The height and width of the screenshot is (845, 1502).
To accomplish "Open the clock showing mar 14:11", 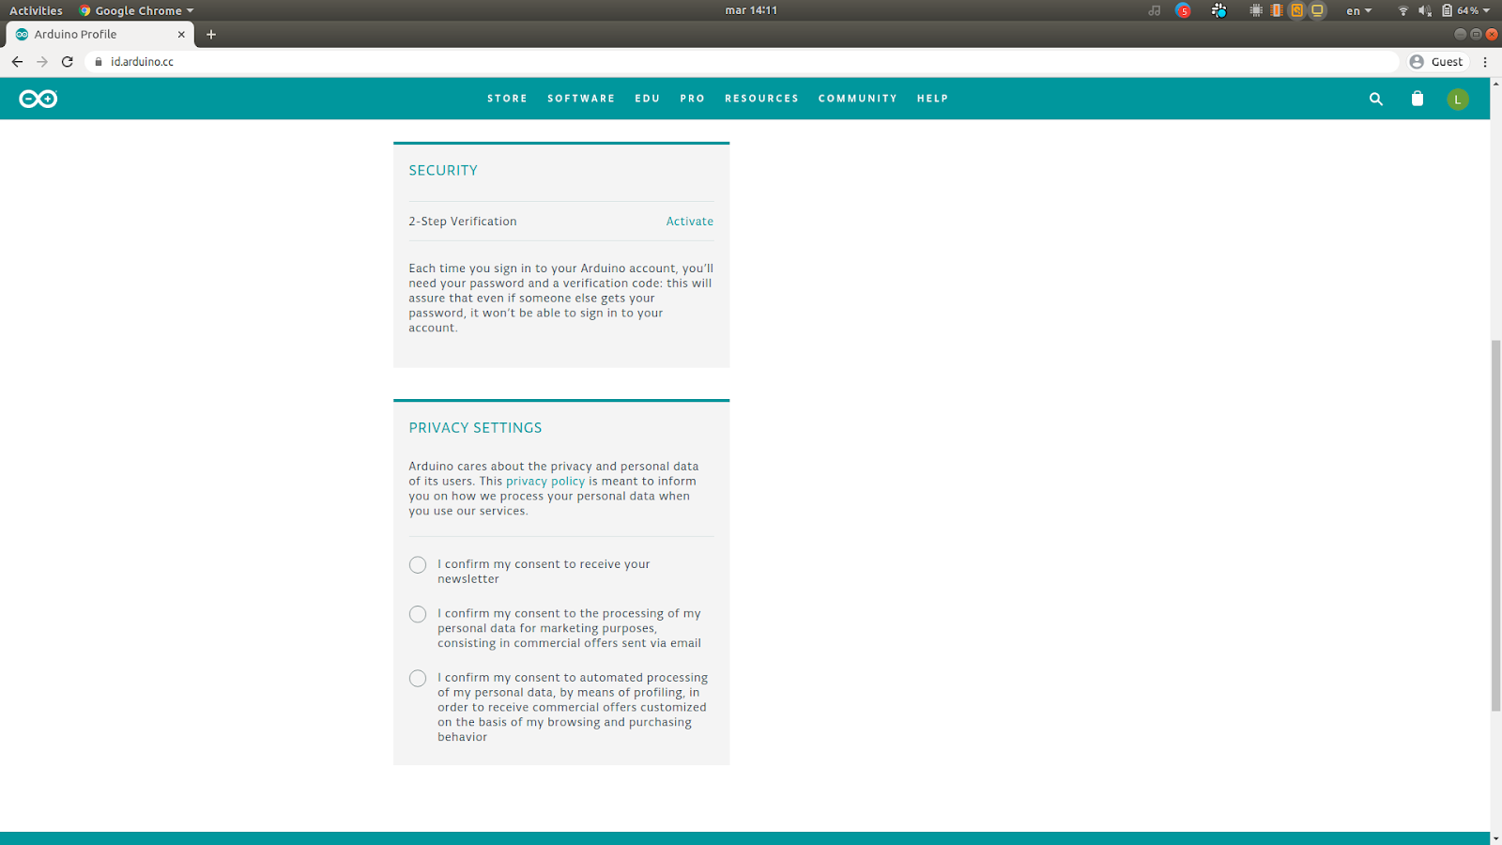I will click(751, 10).
